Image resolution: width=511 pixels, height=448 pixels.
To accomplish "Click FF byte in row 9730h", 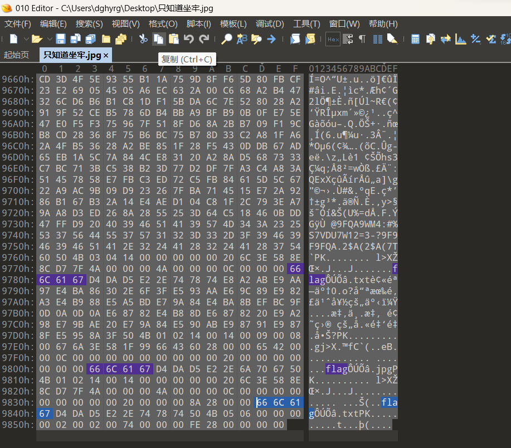I will click(61, 224).
